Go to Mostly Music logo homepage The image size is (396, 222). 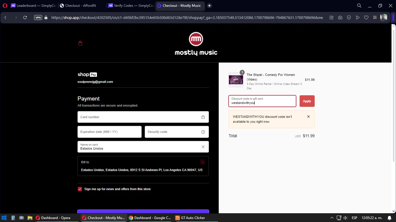196,44
